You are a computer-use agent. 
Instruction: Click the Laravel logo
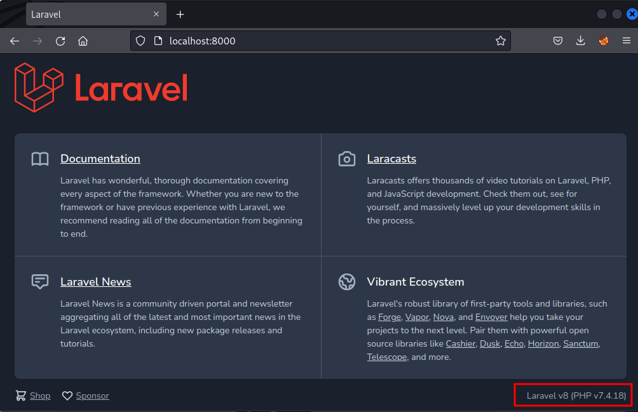click(x=101, y=88)
